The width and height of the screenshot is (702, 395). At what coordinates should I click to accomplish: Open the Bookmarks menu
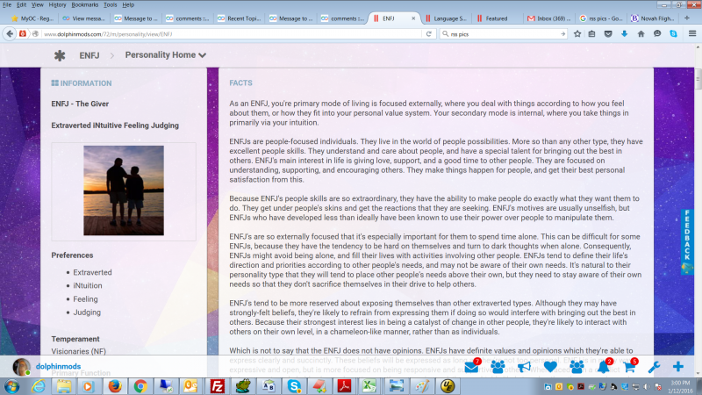point(84,5)
